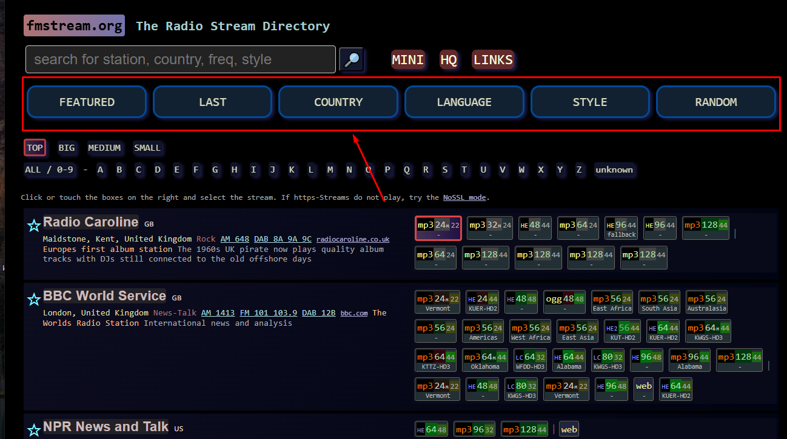Viewport: 787px width, 439px height.
Task: Play the BBC East Africa stream
Action: (x=612, y=302)
